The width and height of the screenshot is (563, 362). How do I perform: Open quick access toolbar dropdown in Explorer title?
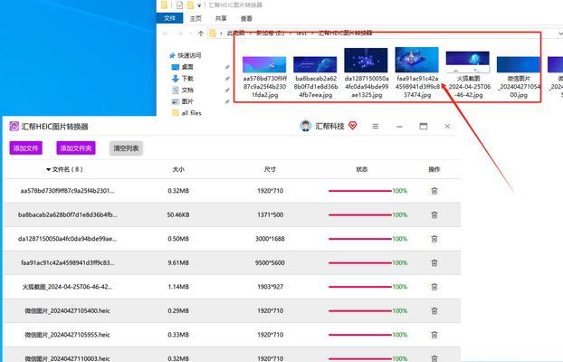click(199, 5)
